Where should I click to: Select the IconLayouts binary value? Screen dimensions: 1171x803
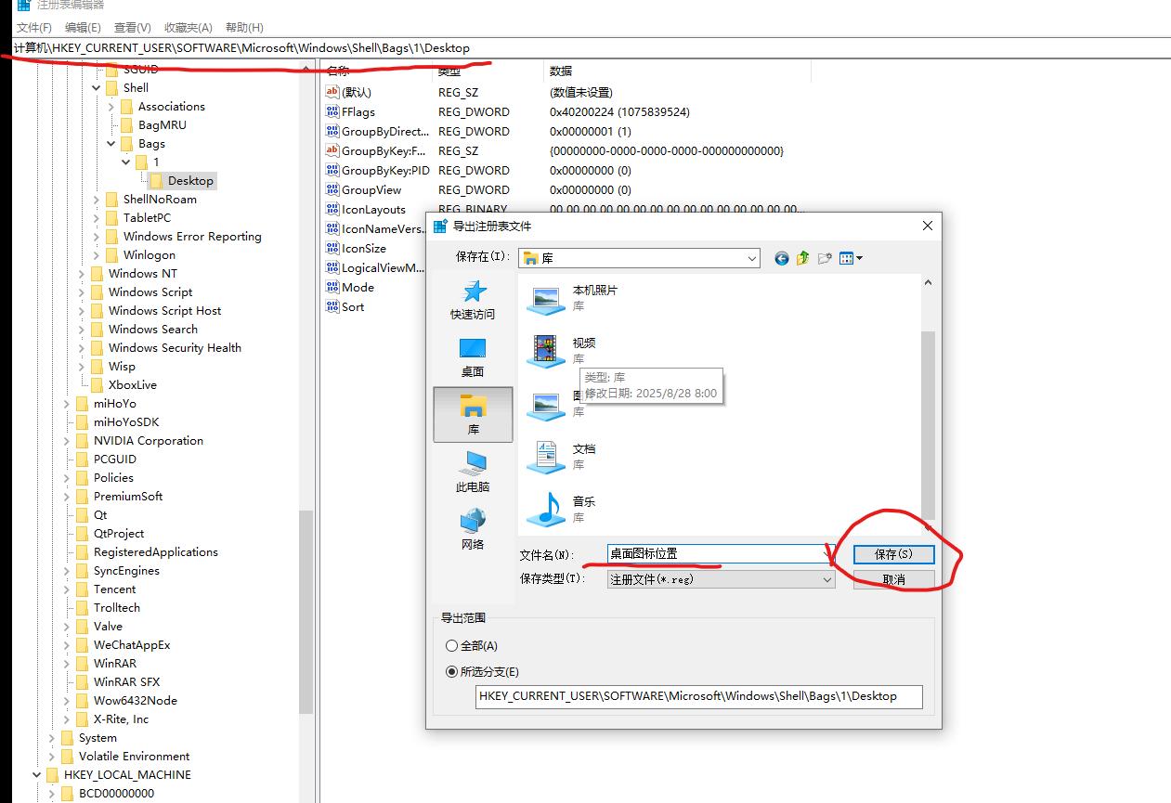coord(373,209)
